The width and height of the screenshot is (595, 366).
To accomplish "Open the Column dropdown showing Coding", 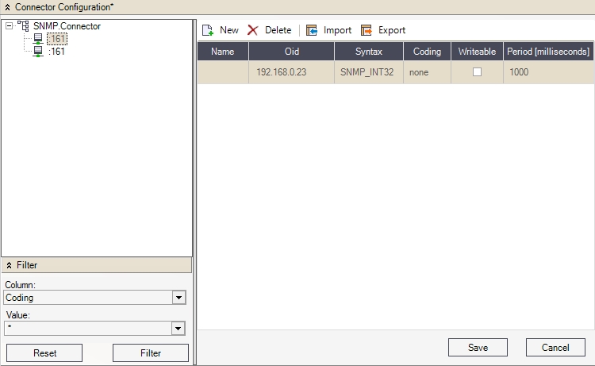I will [x=179, y=298].
